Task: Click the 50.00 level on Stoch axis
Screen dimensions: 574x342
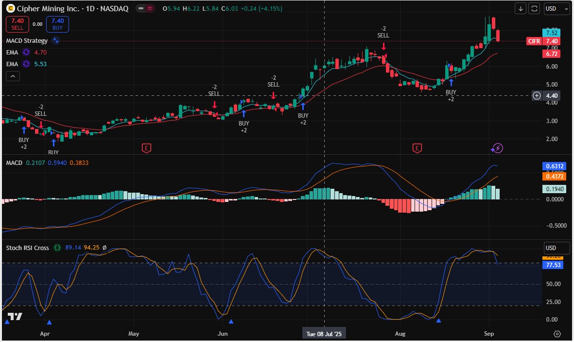Action: coord(553,284)
